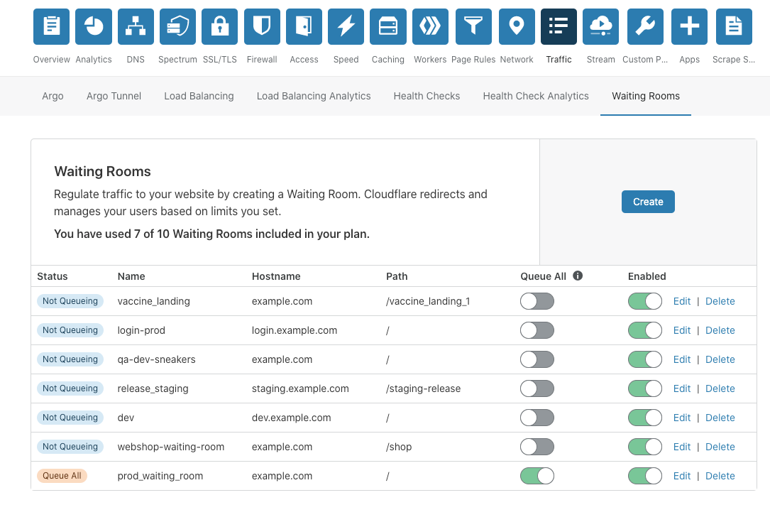Image resolution: width=770 pixels, height=522 pixels.
Task: Toggle Queue All for release_staging
Action: tap(537, 388)
